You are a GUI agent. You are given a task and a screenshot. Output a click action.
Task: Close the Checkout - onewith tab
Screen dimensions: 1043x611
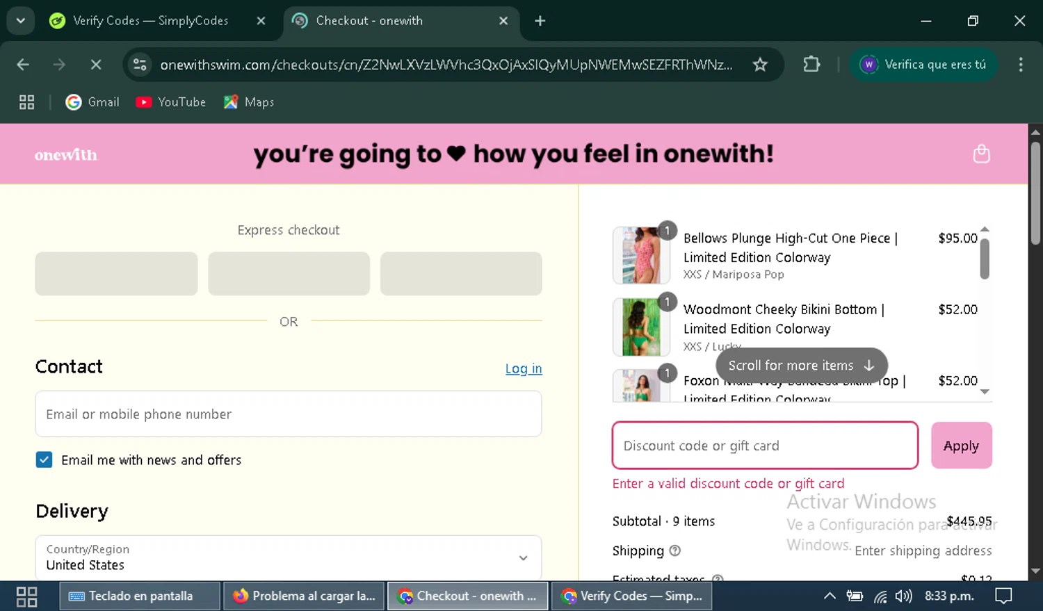pos(503,21)
